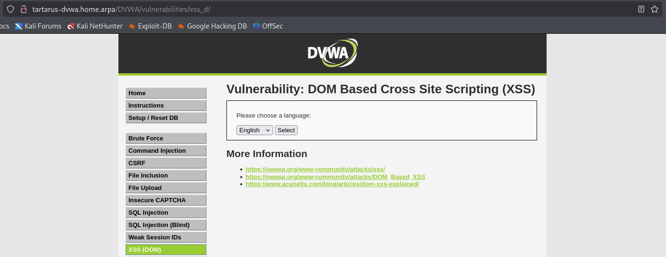Viewport: 666px width, 257px height.
Task: Select the XSS (DOM) menu item
Action: coord(166,250)
